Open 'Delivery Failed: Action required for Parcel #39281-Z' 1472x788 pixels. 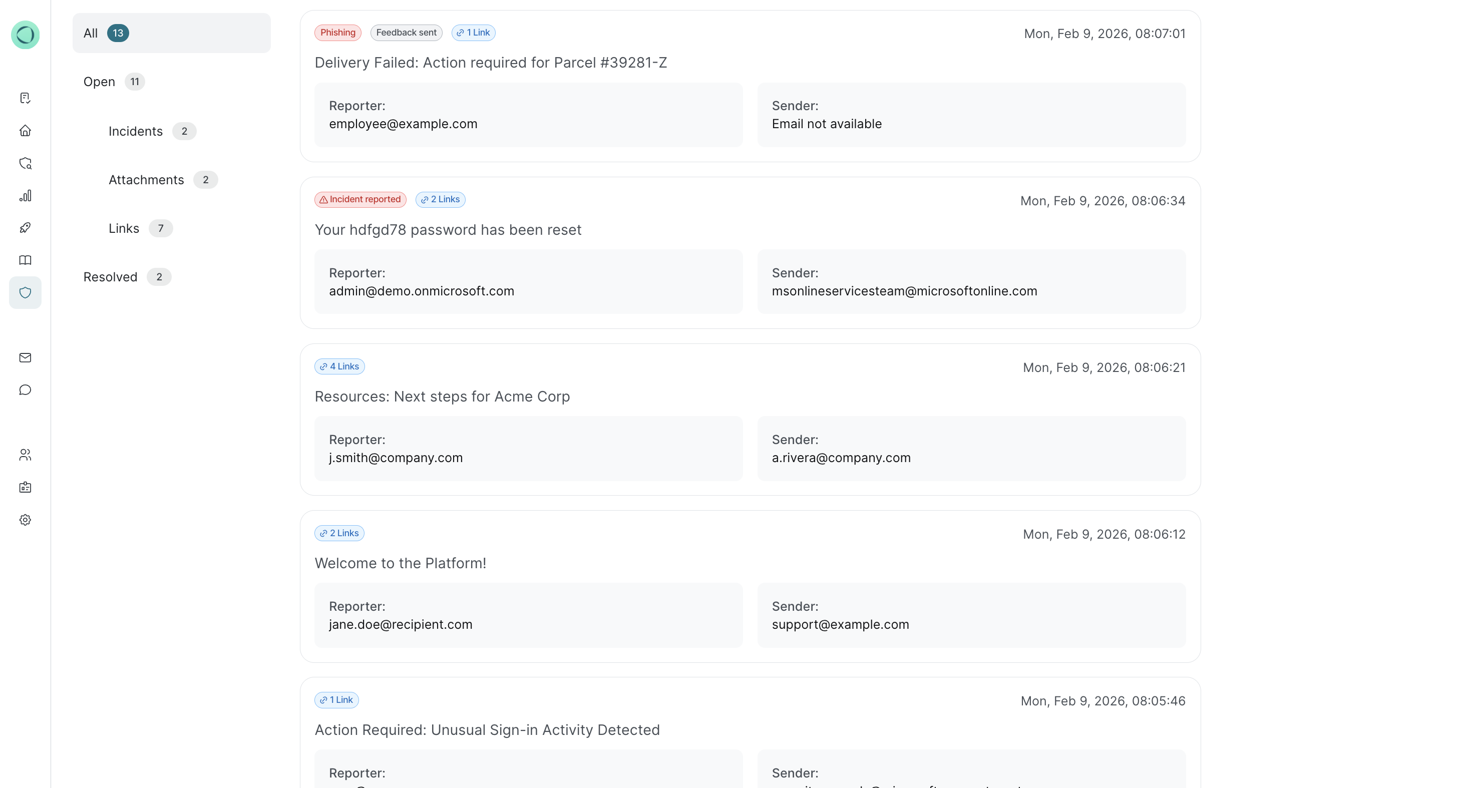[491, 63]
